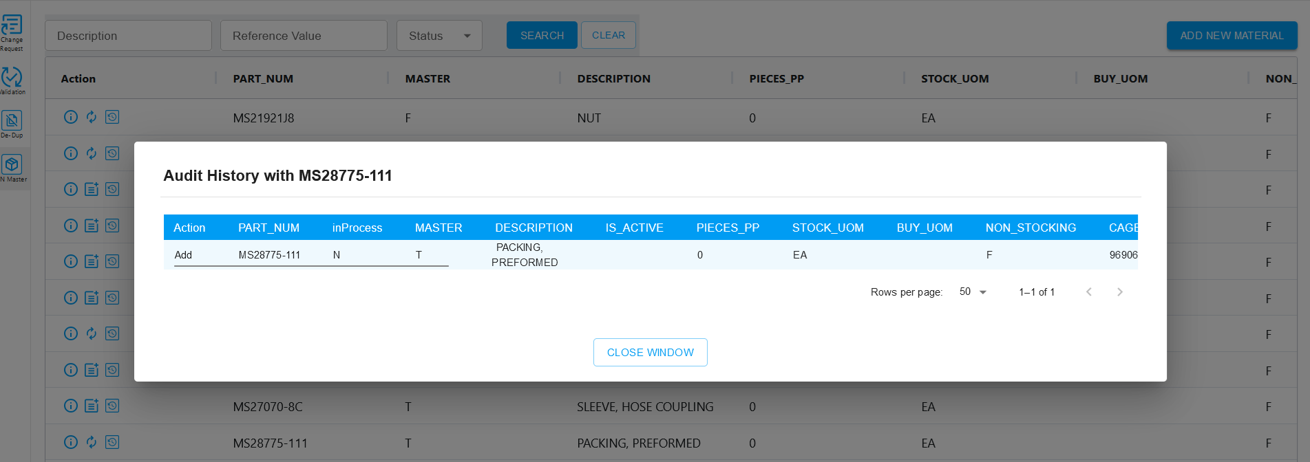Open the De-Dup sidebar item
The width and height of the screenshot is (1310, 462).
pos(12,124)
